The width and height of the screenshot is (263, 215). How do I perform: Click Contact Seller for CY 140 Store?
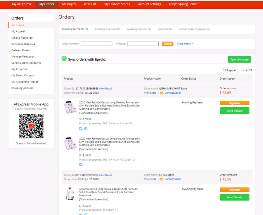pos(173,179)
